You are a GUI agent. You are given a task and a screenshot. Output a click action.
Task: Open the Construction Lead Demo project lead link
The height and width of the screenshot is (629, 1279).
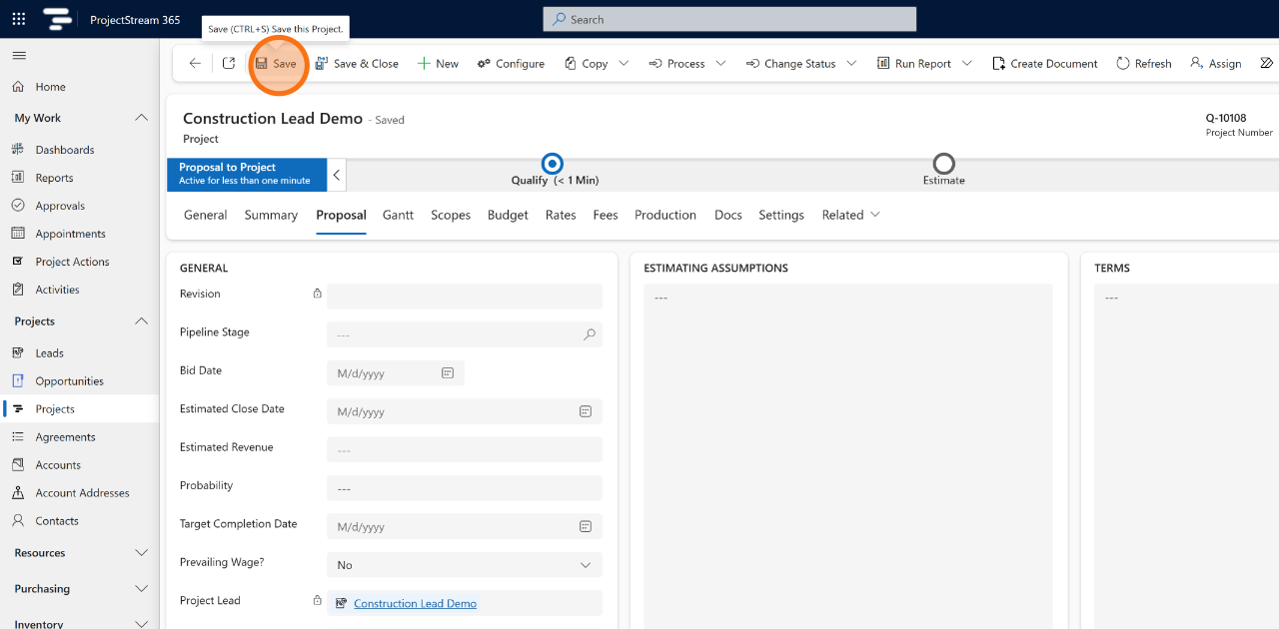pyautogui.click(x=415, y=604)
